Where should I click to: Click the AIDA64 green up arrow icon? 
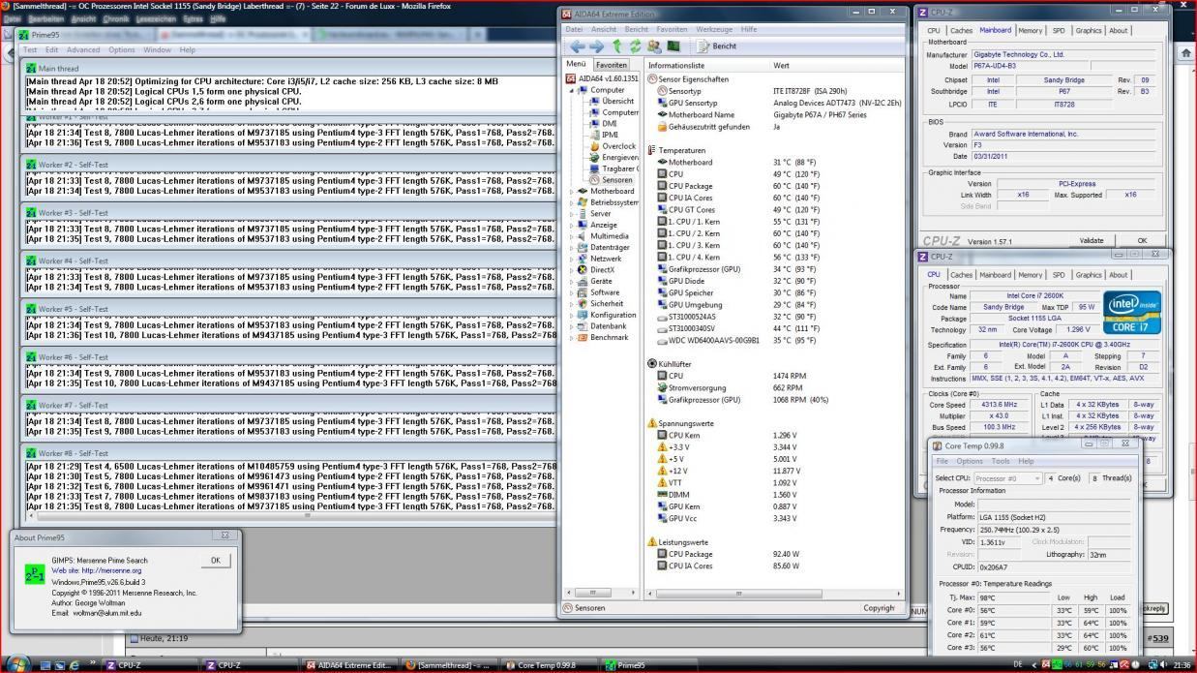(x=616, y=46)
